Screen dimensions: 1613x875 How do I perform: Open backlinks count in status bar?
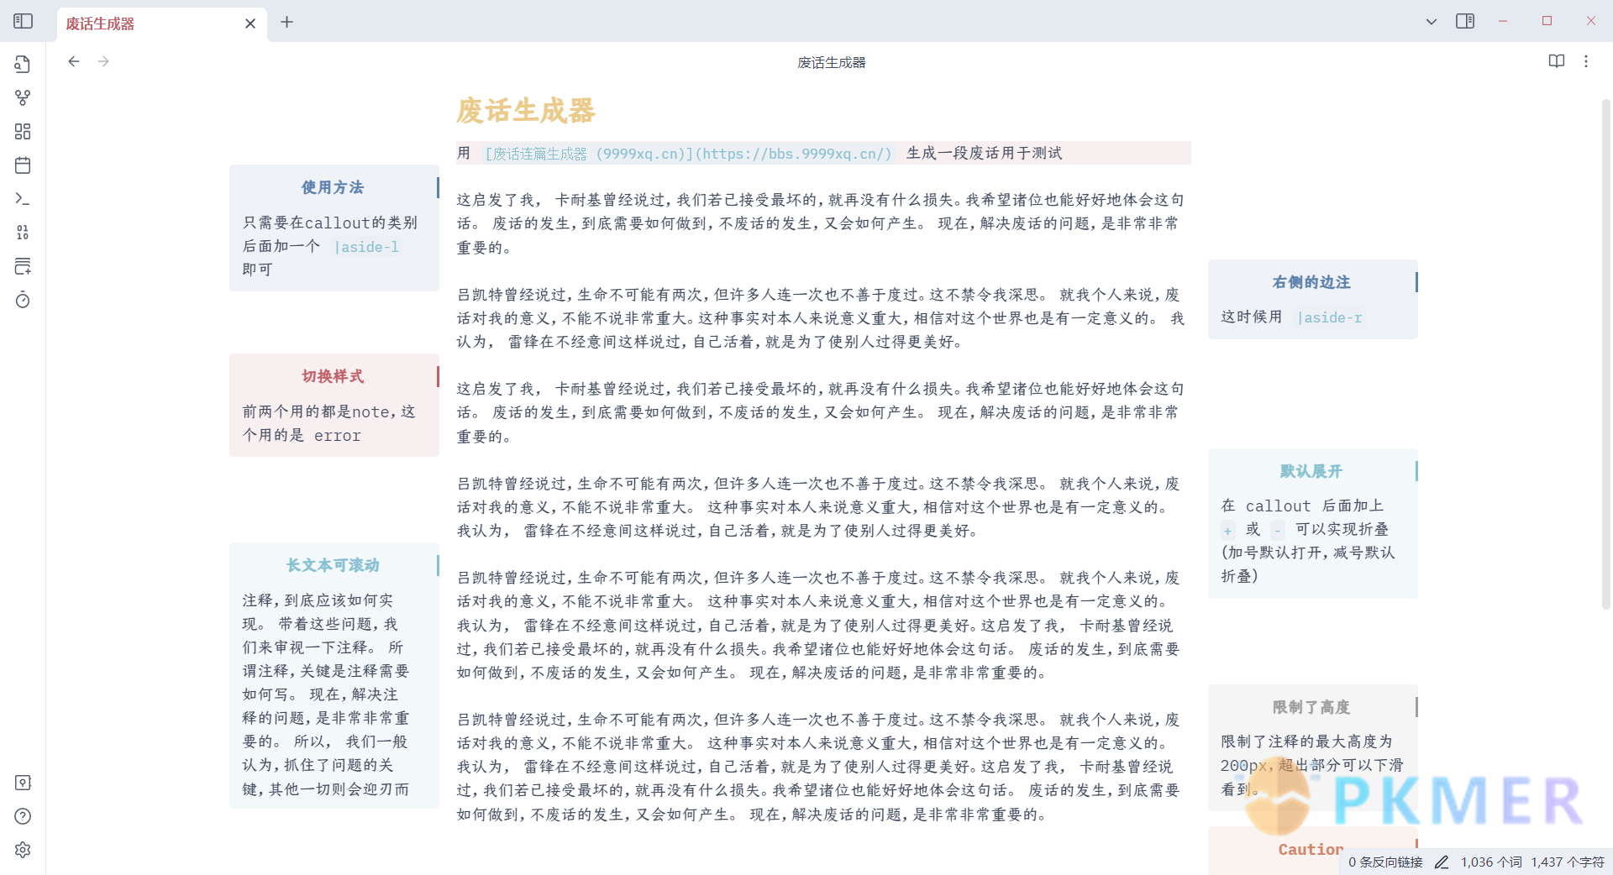tap(1385, 862)
